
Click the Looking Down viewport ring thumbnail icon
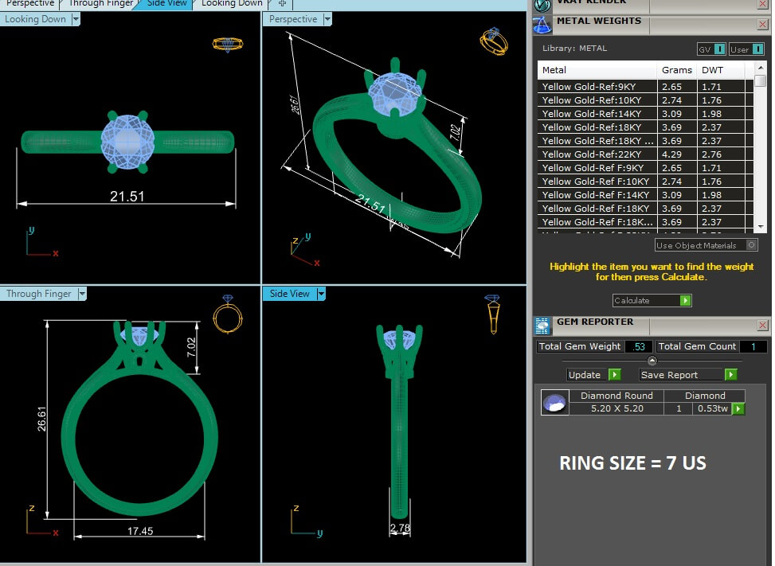(227, 45)
